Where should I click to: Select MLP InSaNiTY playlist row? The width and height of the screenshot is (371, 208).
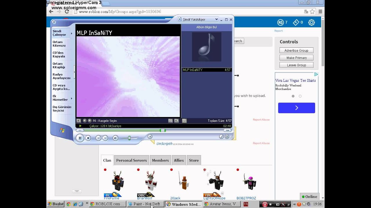point(207,70)
